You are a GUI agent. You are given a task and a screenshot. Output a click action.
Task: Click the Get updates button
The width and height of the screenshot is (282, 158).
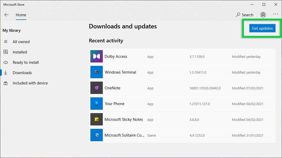tap(262, 28)
